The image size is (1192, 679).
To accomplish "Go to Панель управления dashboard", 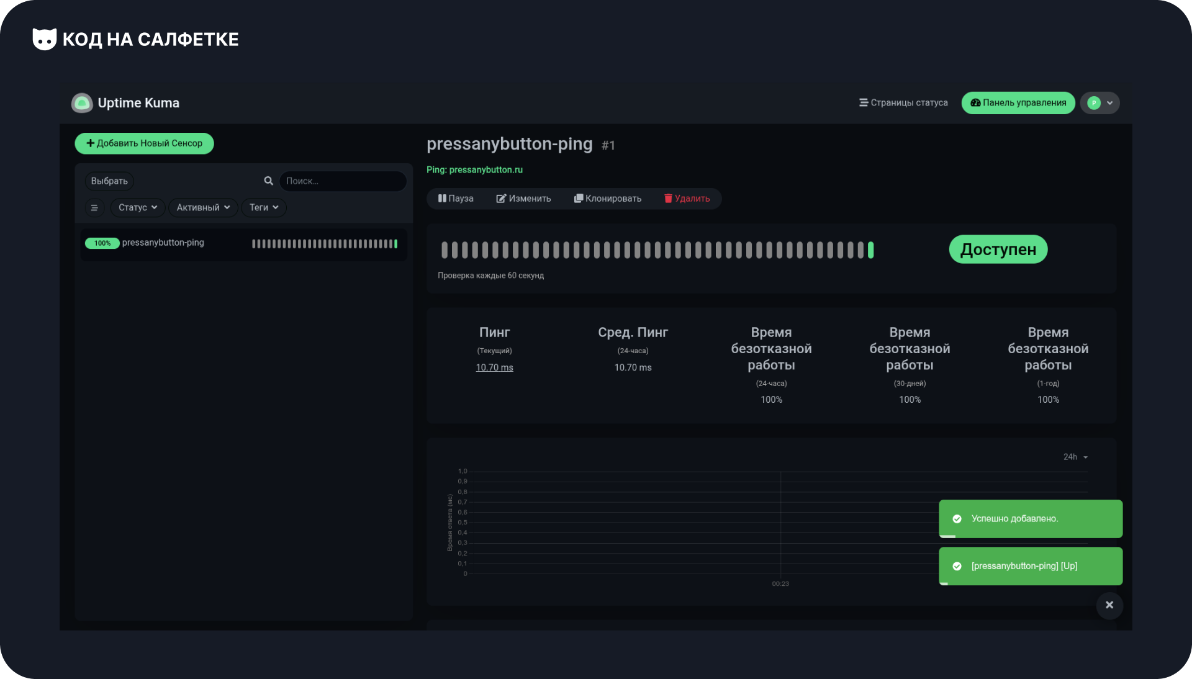I will (x=1018, y=103).
